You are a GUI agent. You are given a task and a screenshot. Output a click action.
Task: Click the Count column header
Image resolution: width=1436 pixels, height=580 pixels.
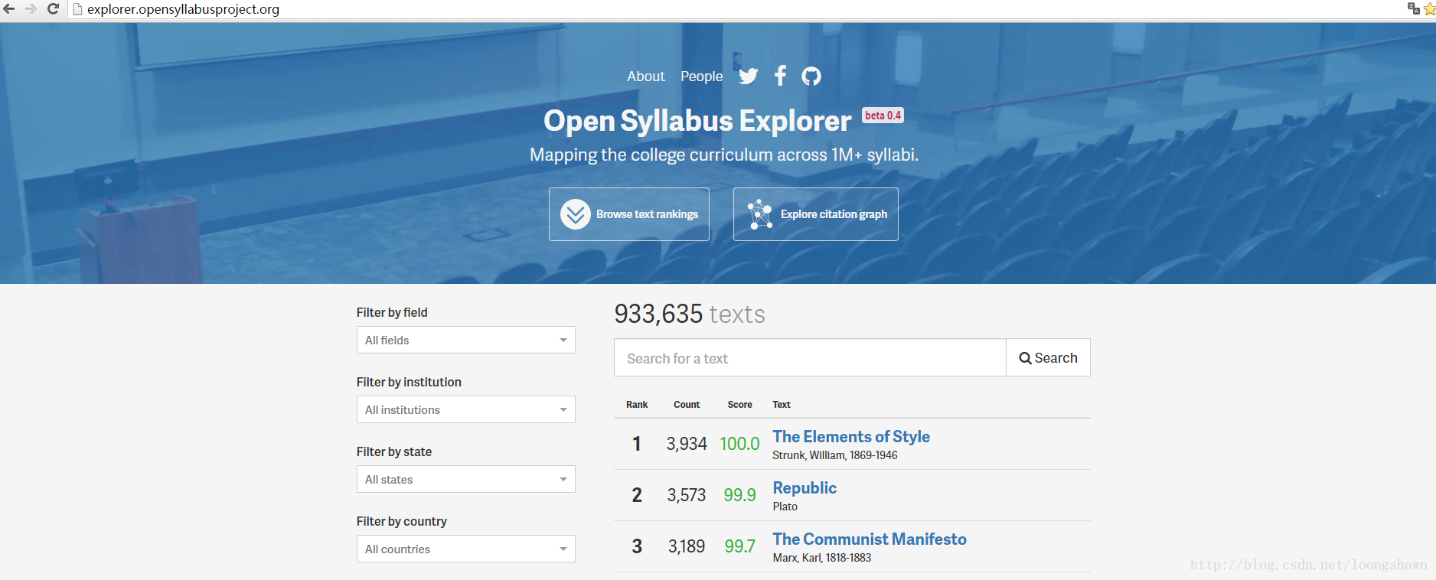687,405
